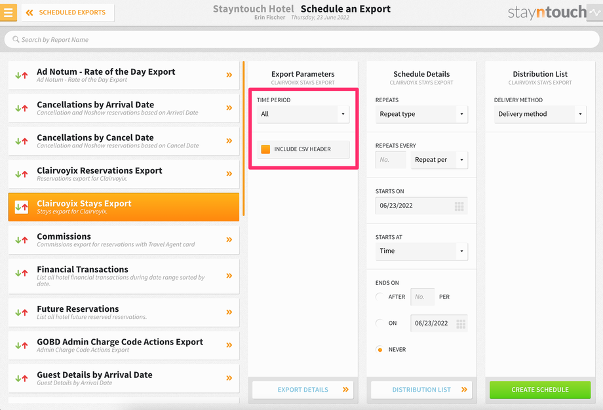603x410 pixels.
Task: Select Clairvoyix Reservations Export report
Action: pyautogui.click(x=123, y=174)
